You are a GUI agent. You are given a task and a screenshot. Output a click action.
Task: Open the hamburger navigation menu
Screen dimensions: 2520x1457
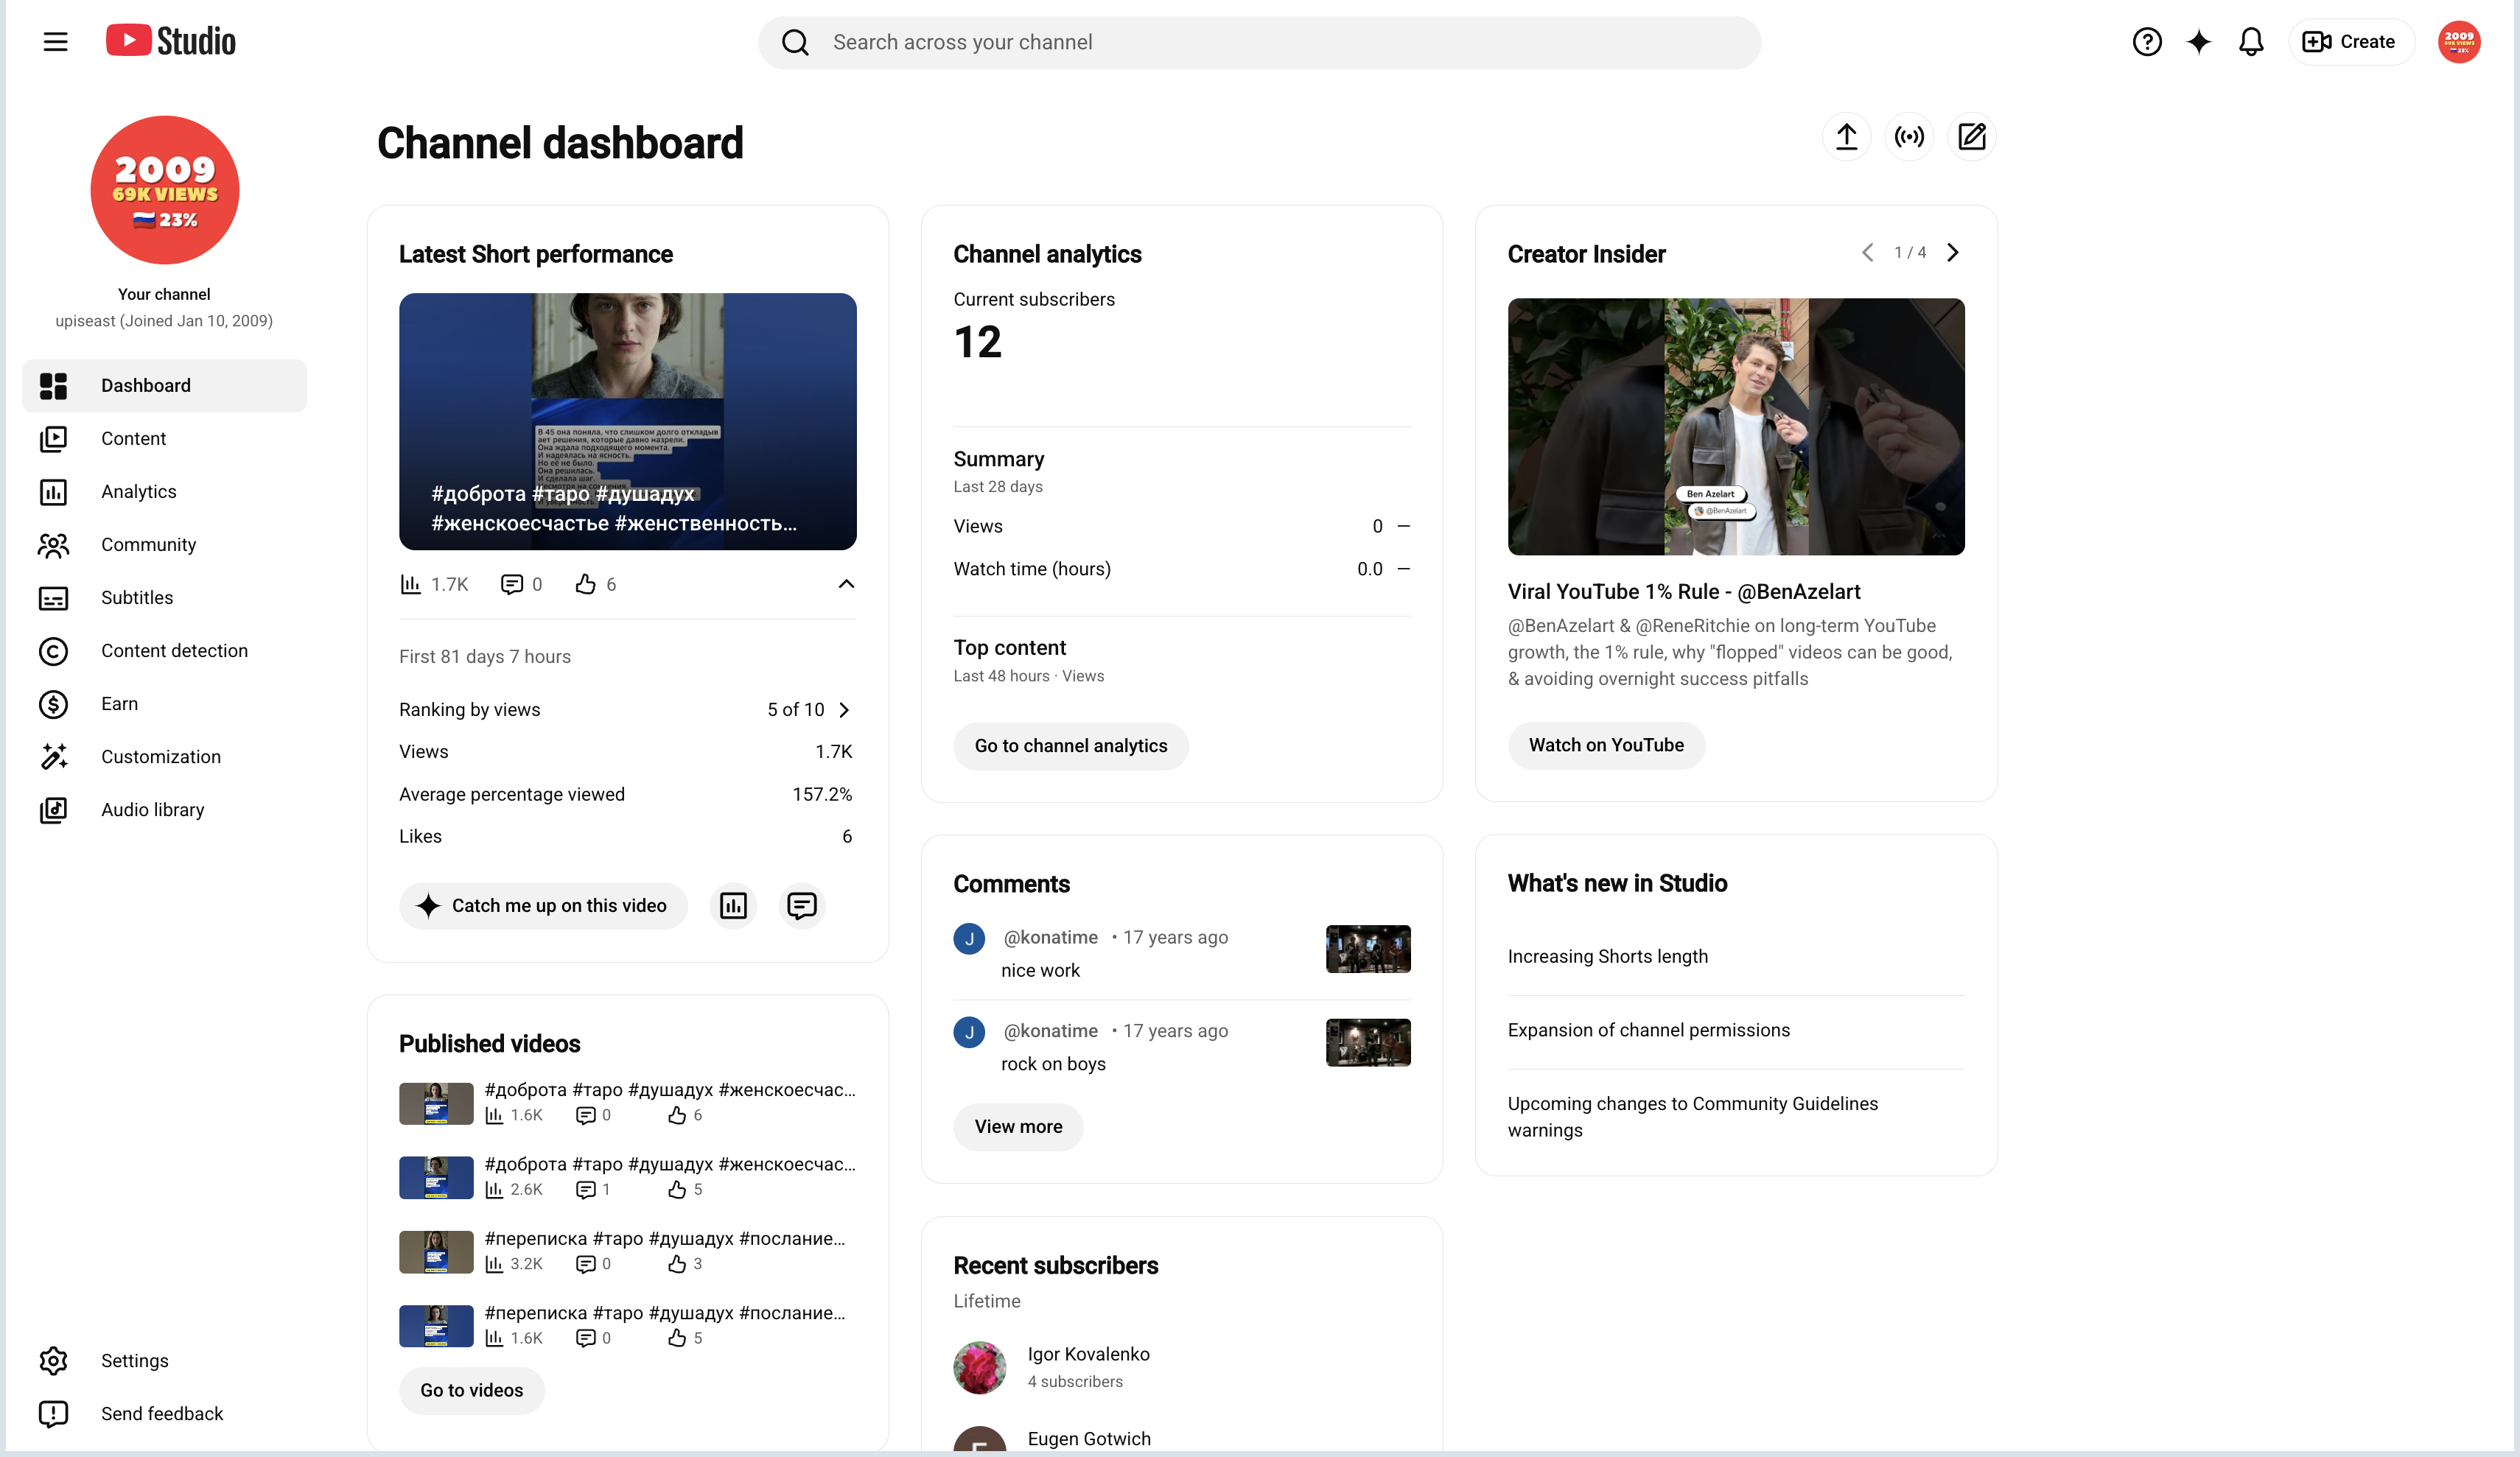click(x=55, y=41)
